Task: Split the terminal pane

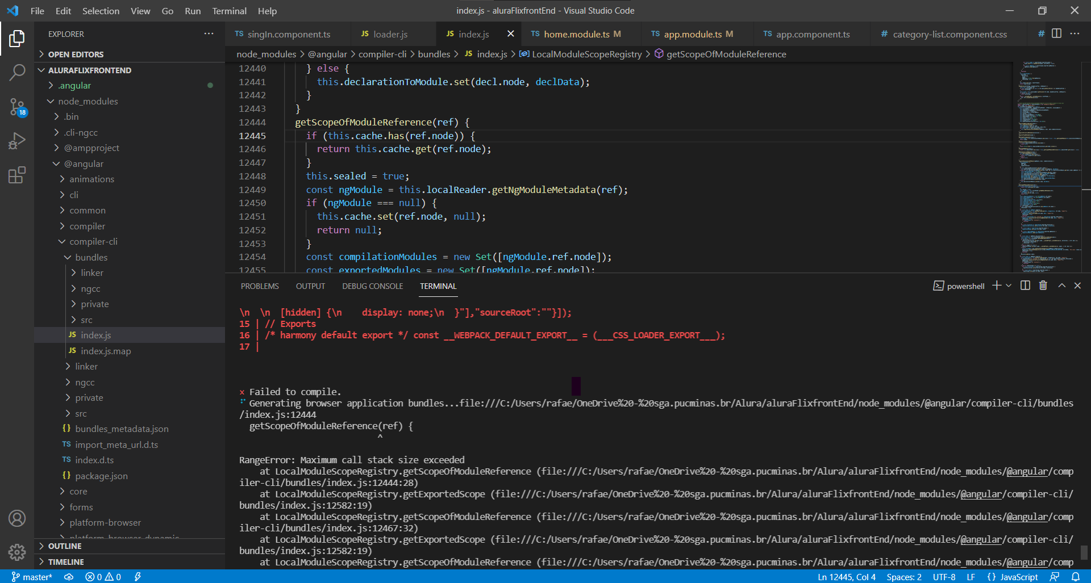Action: pyautogui.click(x=1025, y=286)
